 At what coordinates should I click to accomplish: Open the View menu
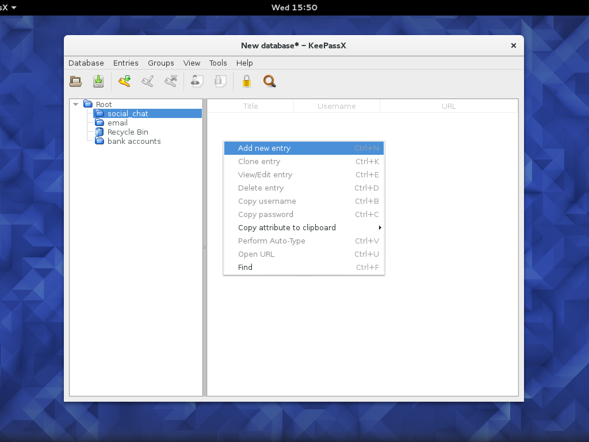[x=192, y=63]
